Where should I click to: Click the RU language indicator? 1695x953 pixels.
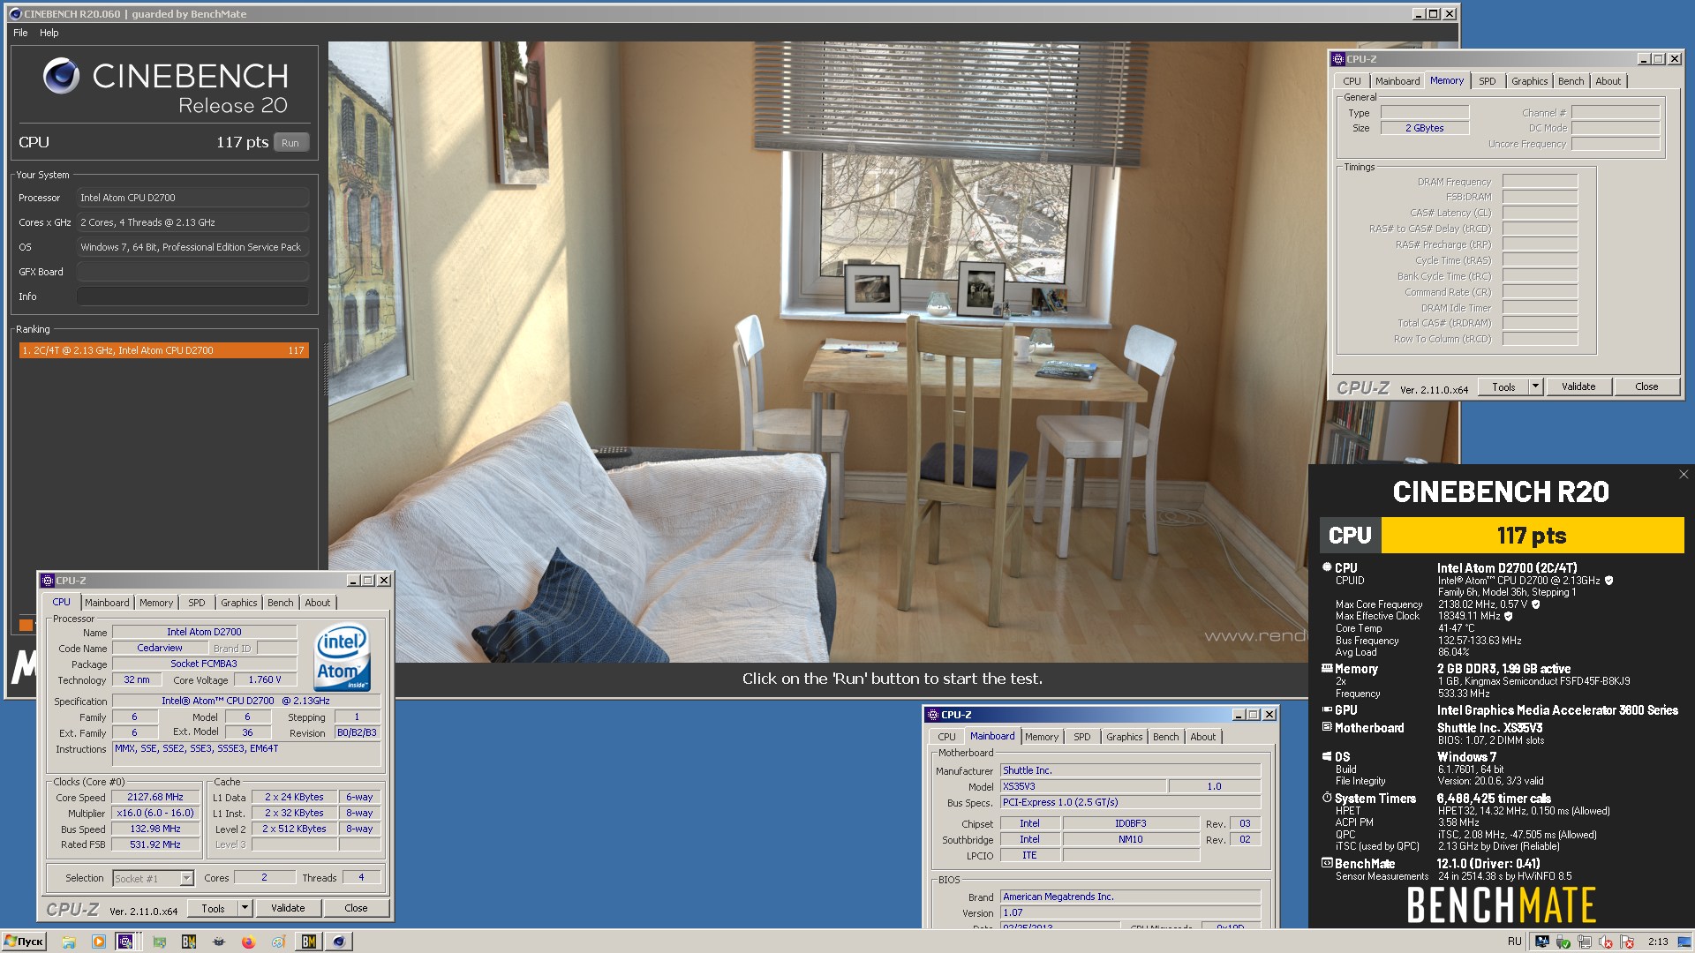point(1515,942)
